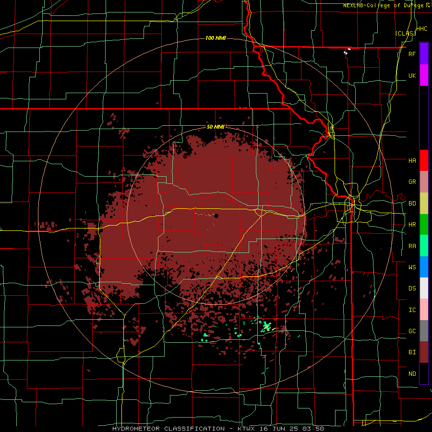432x432 pixels.
Task: Select the "BI" legend label
Action: [x=412, y=352]
